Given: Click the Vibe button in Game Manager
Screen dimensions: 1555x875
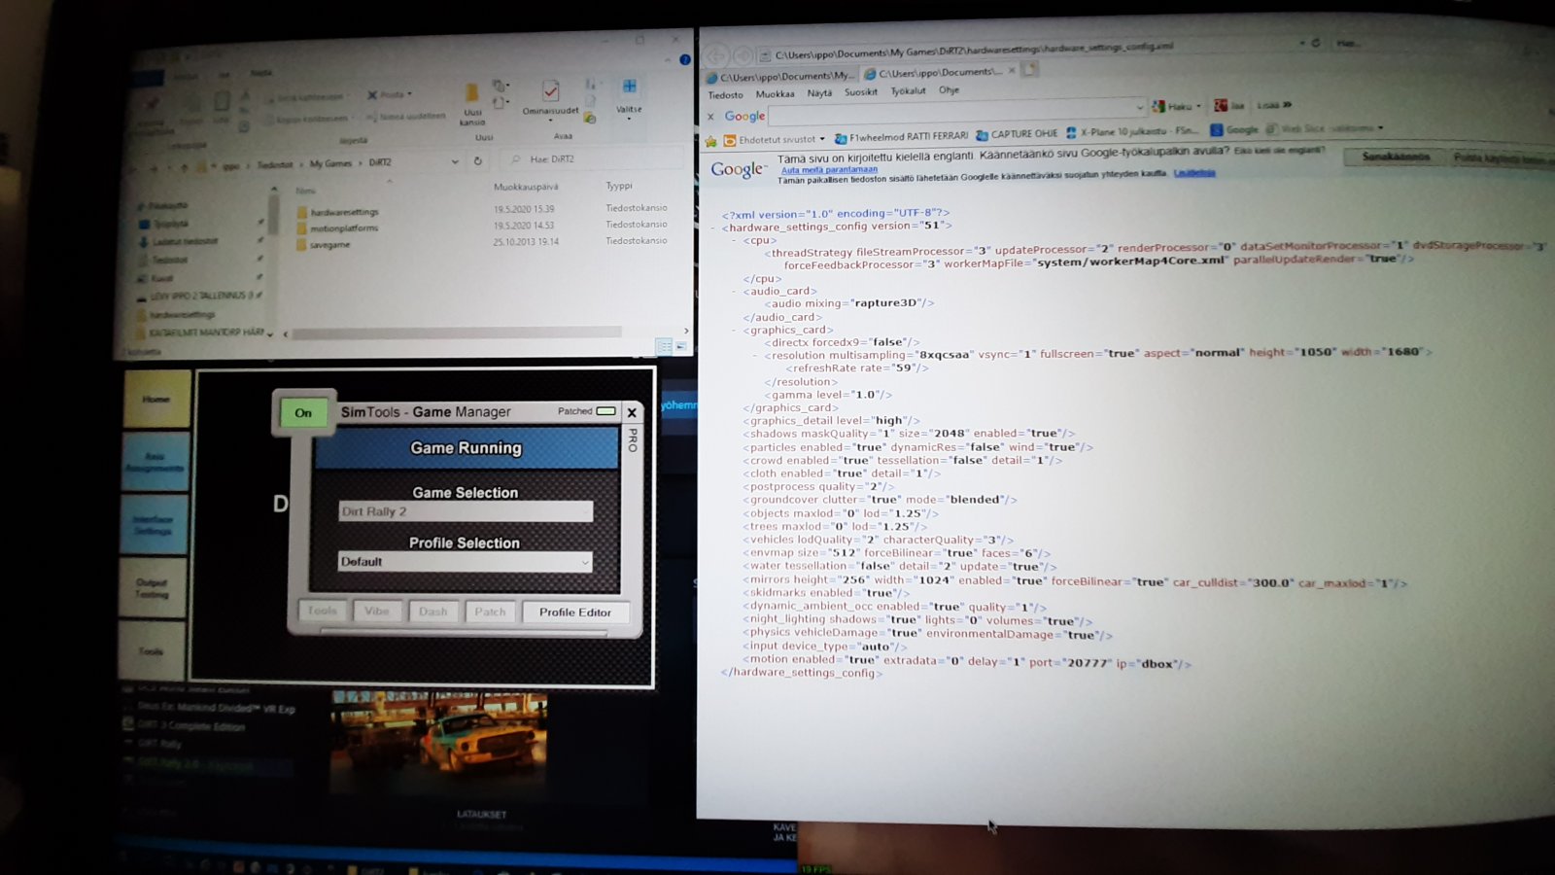Looking at the screenshot, I should click(x=377, y=612).
